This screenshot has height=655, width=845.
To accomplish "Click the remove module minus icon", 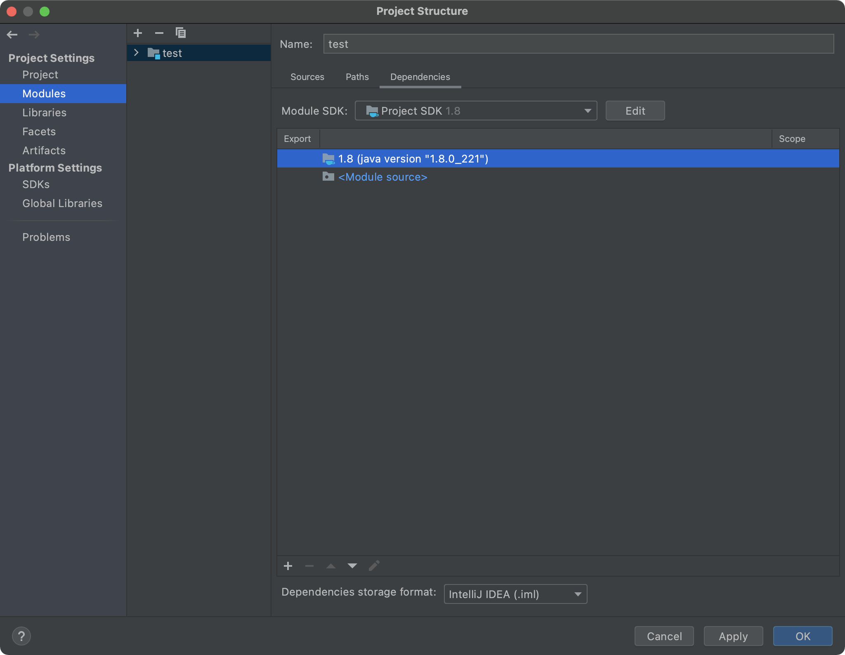I will click(159, 33).
